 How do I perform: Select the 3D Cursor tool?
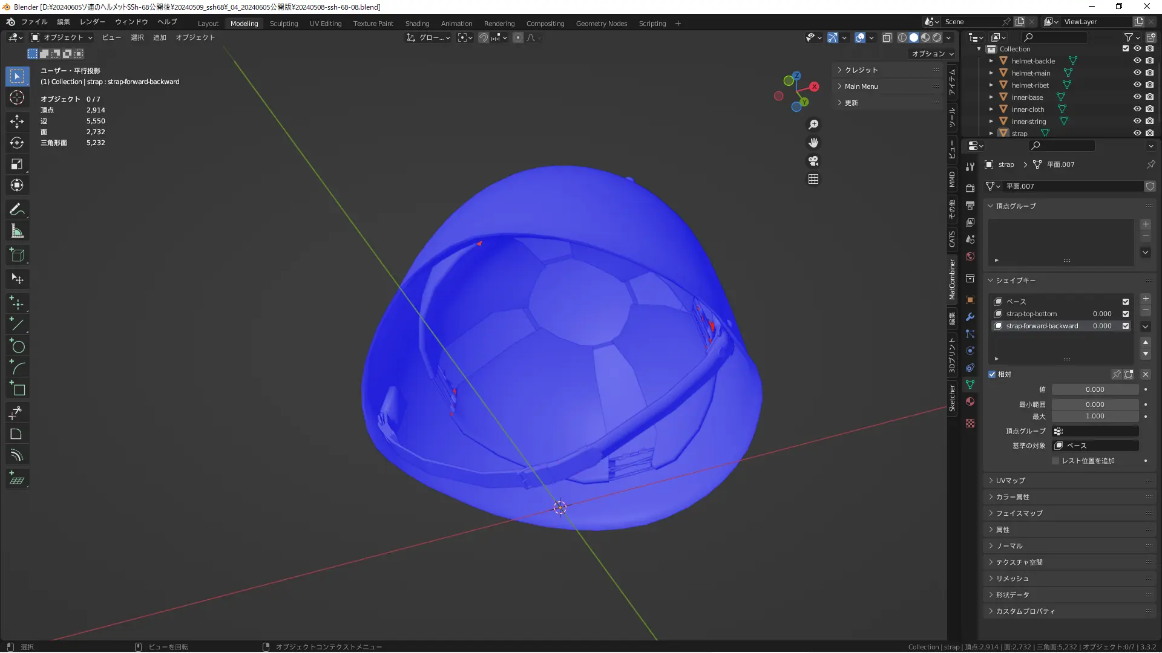(17, 97)
